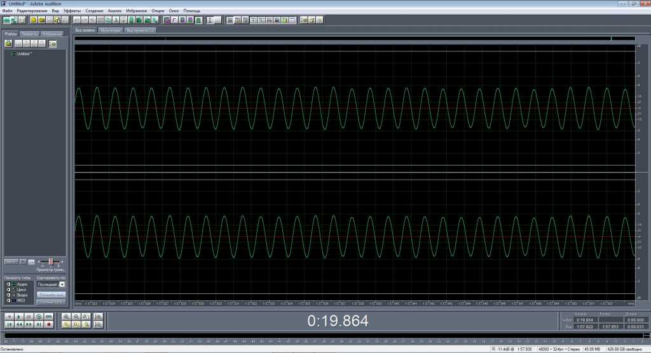This screenshot has height=353, width=651.
Task: Click the Fast Forward transport button
Action: 29,324
